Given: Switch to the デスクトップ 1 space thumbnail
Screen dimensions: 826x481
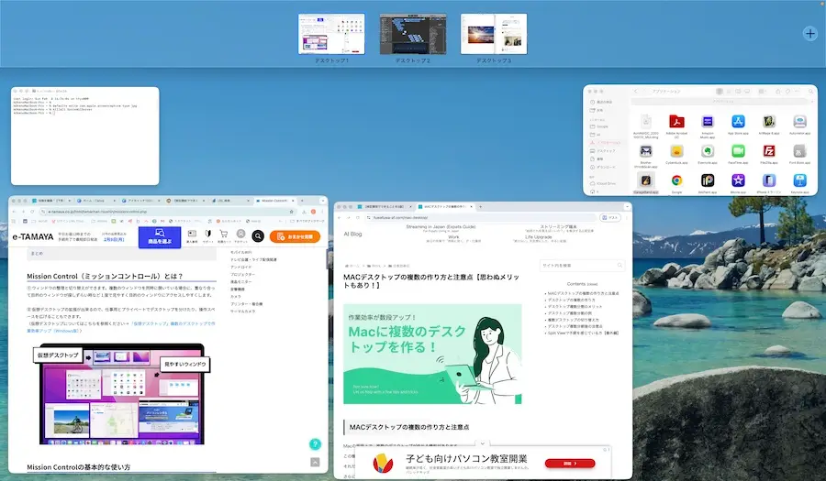Looking at the screenshot, I should 331,34.
